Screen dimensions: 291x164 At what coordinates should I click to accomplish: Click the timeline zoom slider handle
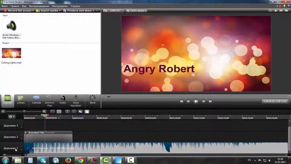(x=24, y=111)
